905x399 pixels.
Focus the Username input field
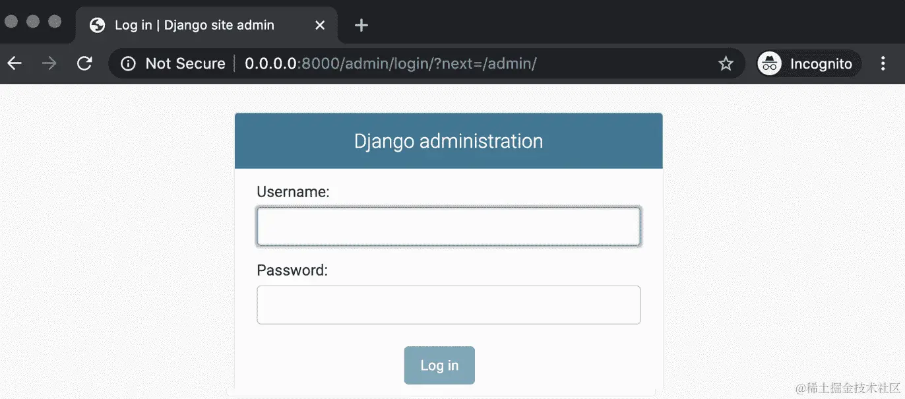(x=449, y=227)
